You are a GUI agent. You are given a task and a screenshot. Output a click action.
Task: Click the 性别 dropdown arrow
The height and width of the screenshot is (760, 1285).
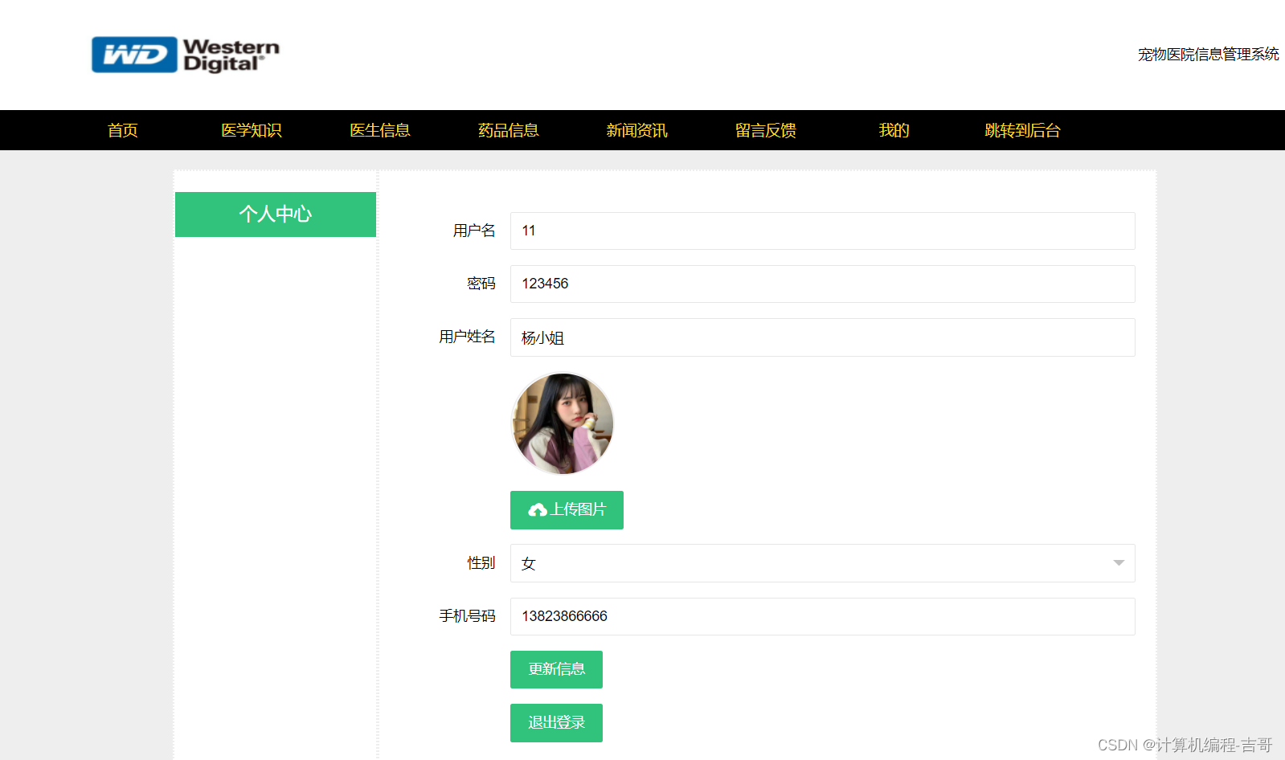(x=1119, y=563)
